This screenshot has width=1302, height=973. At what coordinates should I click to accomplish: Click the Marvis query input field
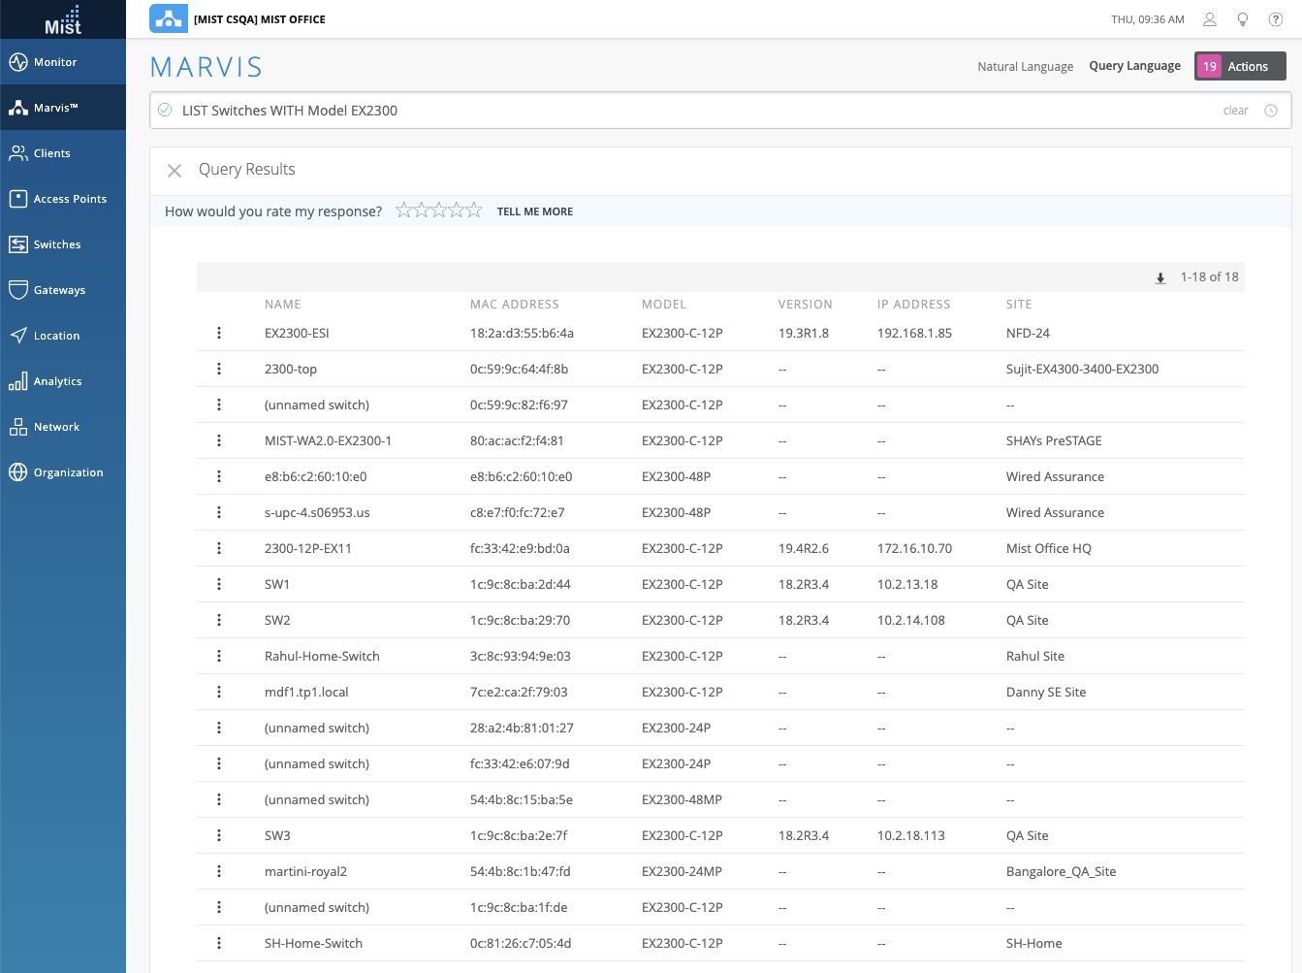pyautogui.click(x=679, y=111)
